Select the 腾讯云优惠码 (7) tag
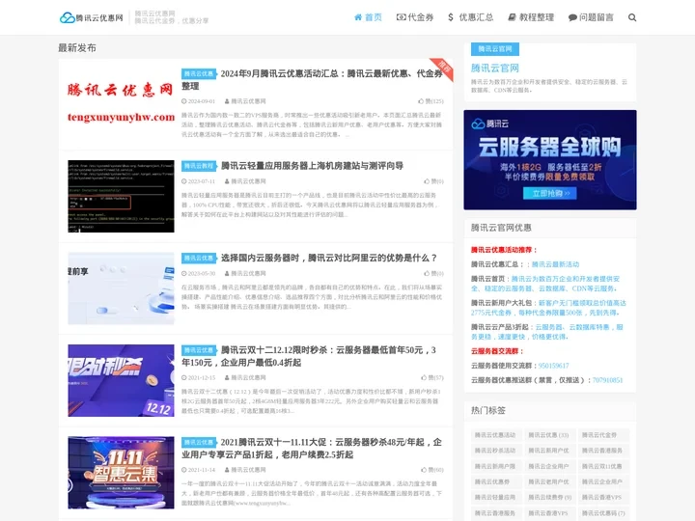Screen dimensions: 695x521 (602, 513)
